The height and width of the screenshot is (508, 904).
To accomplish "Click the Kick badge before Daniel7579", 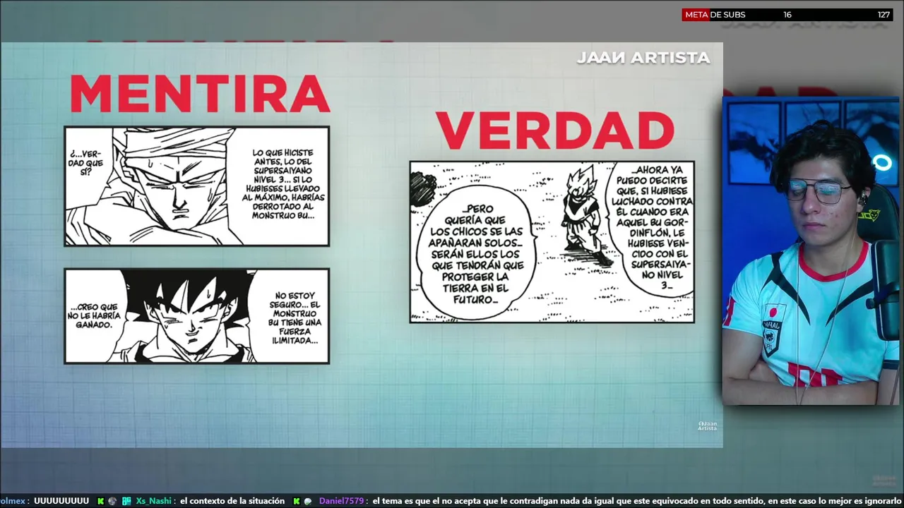I will click(297, 501).
